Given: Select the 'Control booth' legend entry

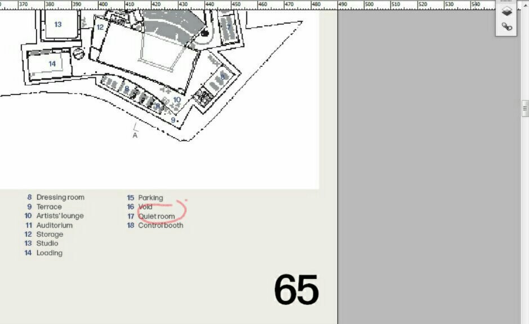Looking at the screenshot, I should pos(160,225).
